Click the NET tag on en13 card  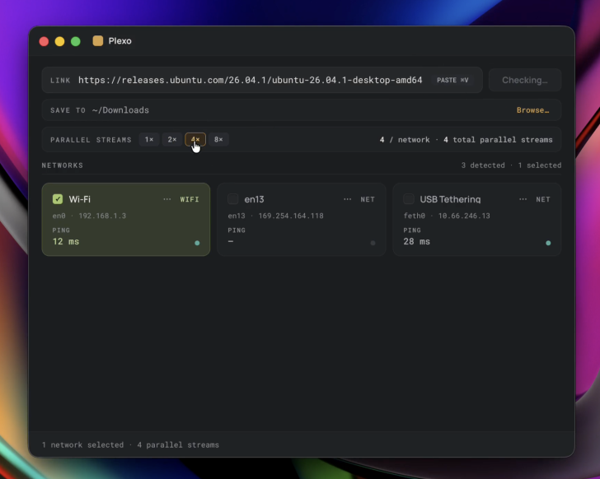(368, 199)
